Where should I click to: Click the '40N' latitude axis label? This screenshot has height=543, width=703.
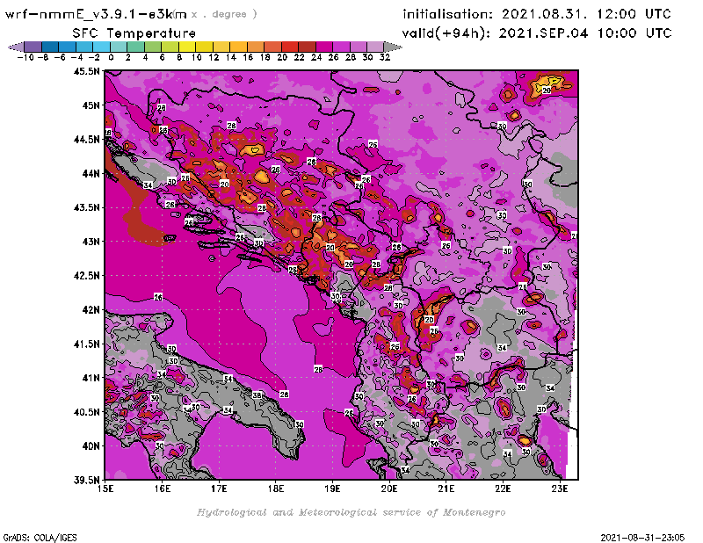[x=91, y=445]
